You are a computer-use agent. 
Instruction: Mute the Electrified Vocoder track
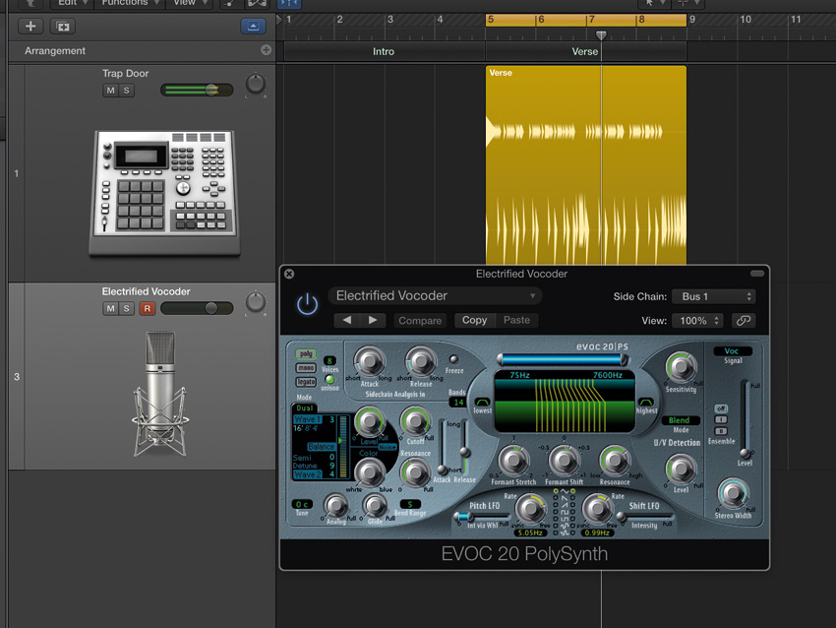(x=110, y=308)
